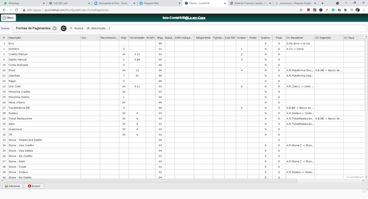368x199 pixels.
Task: Switch to Participante do Post - Zoom tab
Action: tap(114, 3)
